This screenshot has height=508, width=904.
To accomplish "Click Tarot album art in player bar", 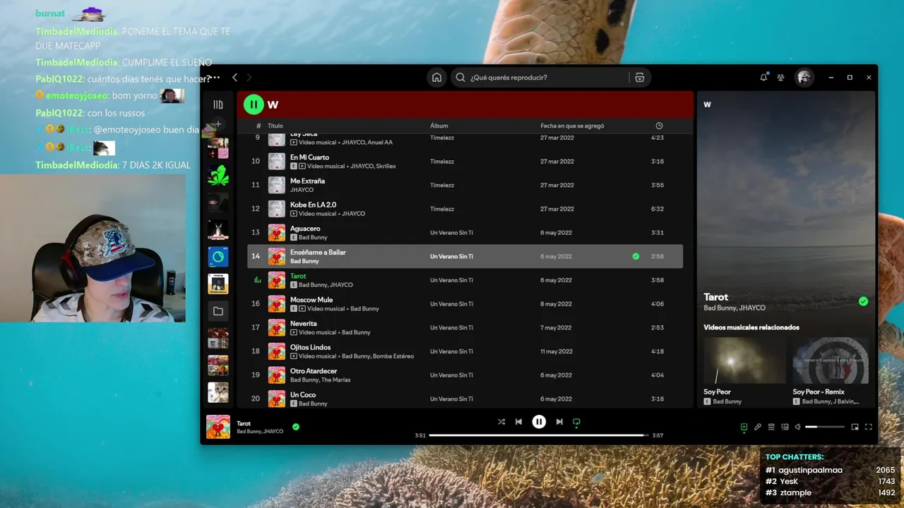I will (x=218, y=427).
